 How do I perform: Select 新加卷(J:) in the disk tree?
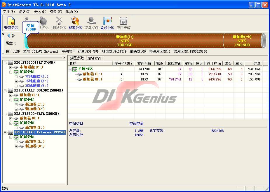(35, 104)
